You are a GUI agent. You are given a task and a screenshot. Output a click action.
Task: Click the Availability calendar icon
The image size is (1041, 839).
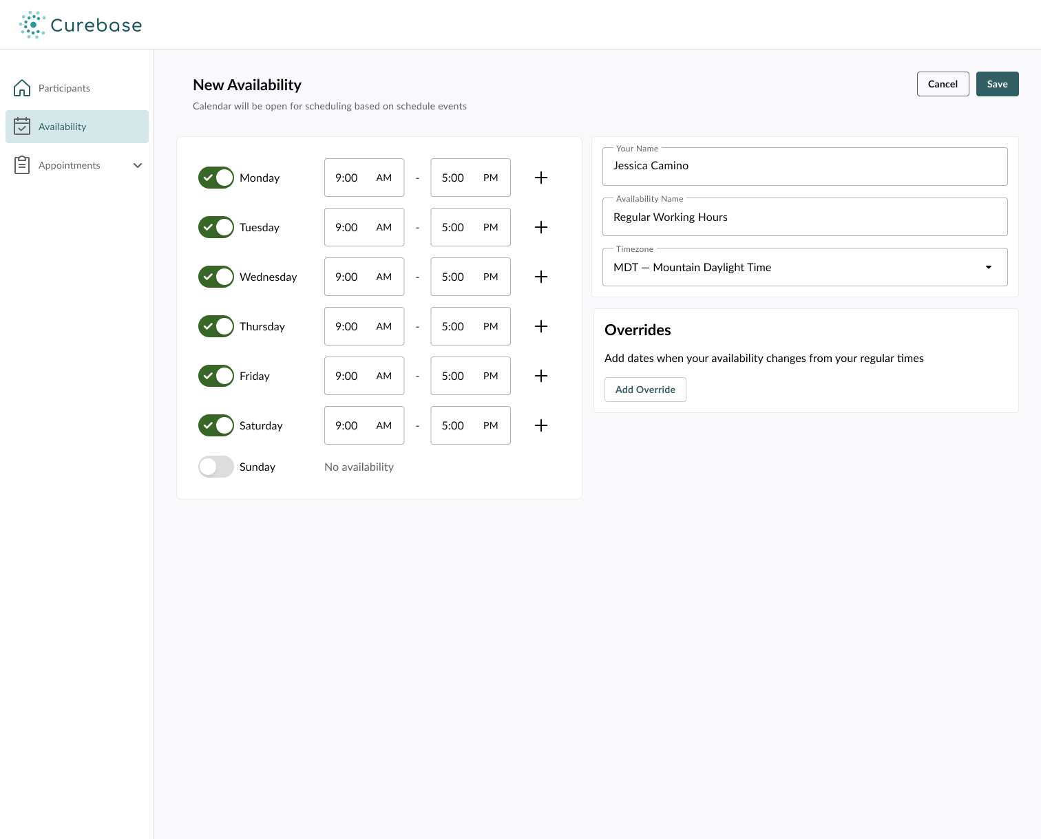(x=22, y=127)
